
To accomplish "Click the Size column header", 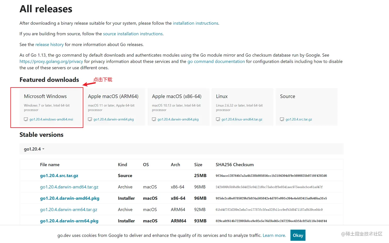I will (198, 164).
